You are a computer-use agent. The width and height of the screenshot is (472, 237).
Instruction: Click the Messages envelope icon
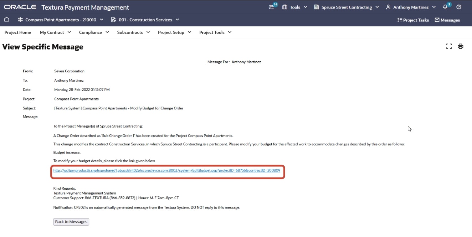[437, 20]
